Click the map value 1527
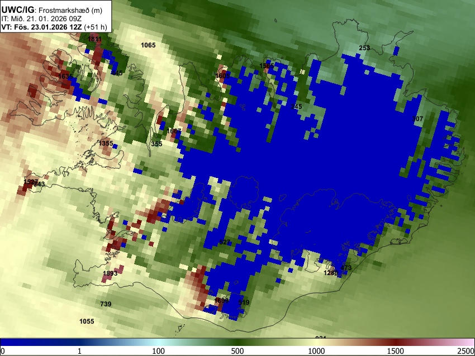The height and width of the screenshot is (356, 475). coord(31,182)
